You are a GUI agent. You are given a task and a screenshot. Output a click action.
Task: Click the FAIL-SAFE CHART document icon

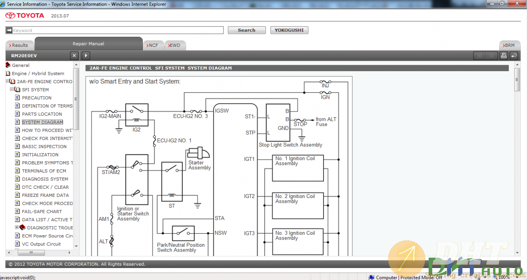point(17,211)
